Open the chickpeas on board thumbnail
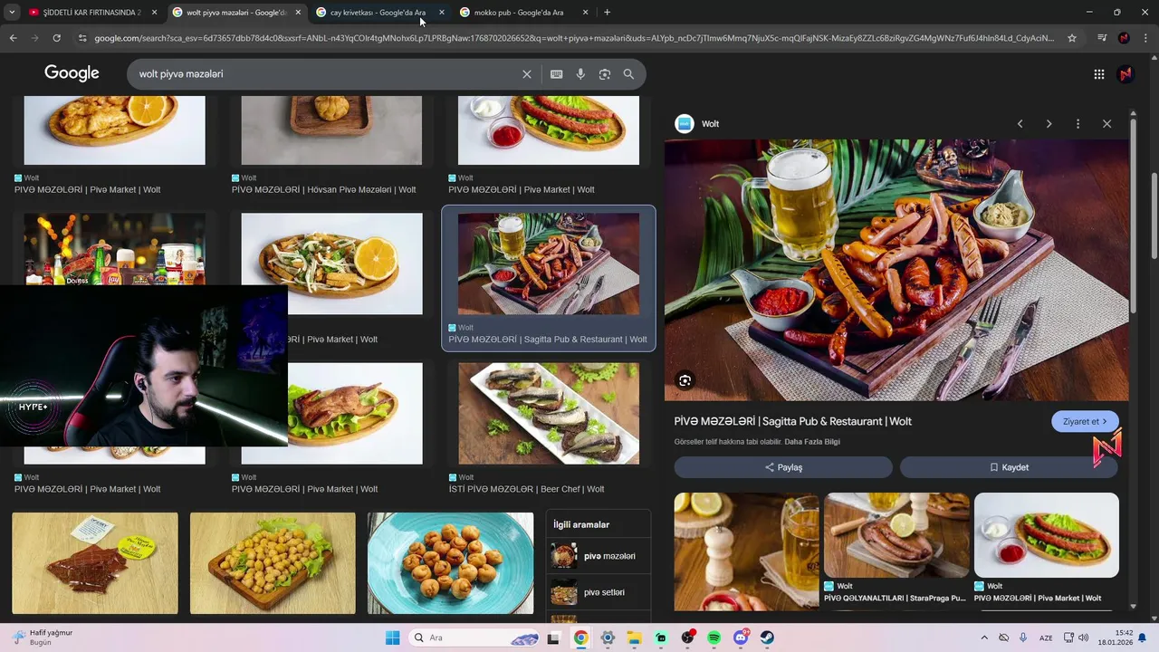The width and height of the screenshot is (1159, 652). pyautogui.click(x=273, y=563)
